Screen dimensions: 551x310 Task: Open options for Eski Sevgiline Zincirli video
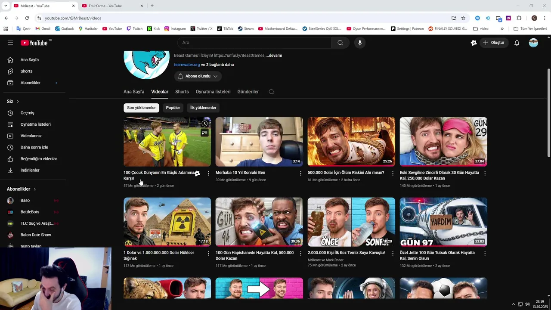pos(485,173)
